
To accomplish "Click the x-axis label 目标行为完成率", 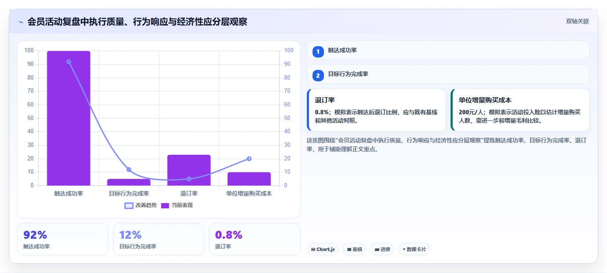I will [x=129, y=193].
